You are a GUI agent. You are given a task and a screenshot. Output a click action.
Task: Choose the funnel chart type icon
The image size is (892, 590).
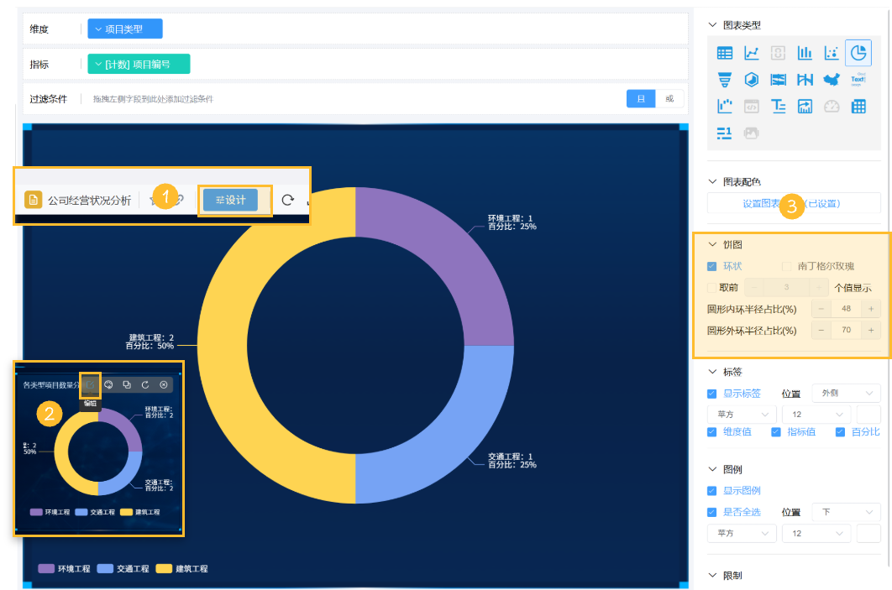(x=724, y=80)
